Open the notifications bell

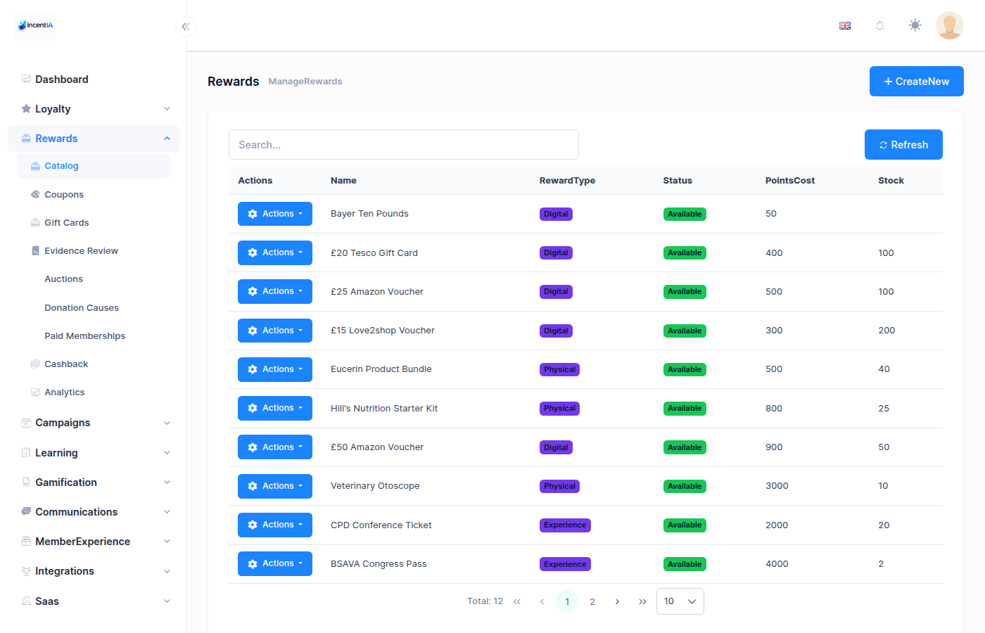tap(879, 26)
